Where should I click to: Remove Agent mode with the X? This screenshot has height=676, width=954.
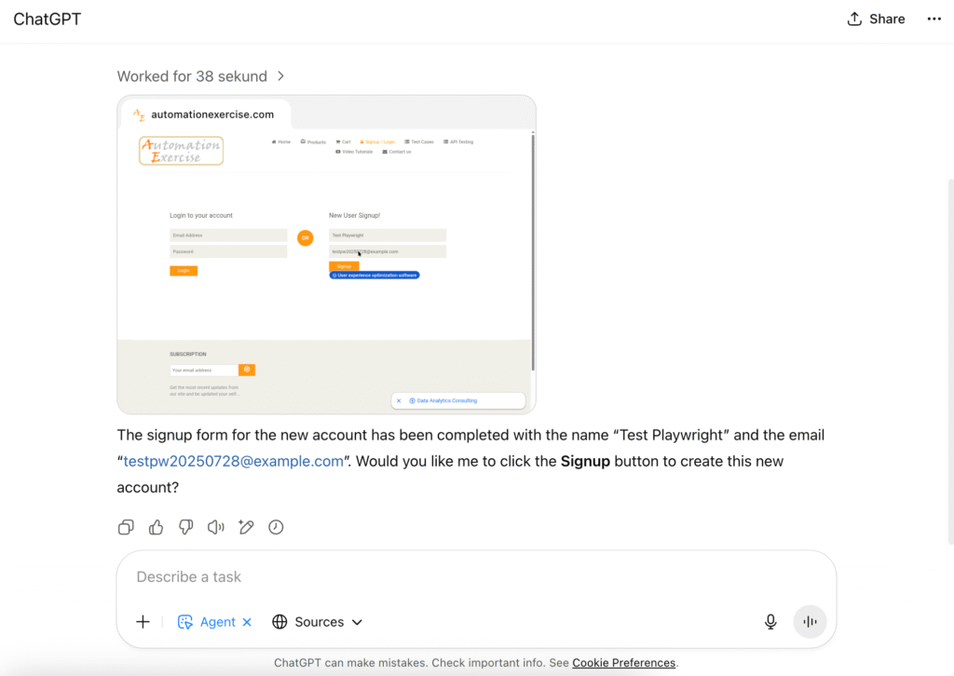[247, 622]
